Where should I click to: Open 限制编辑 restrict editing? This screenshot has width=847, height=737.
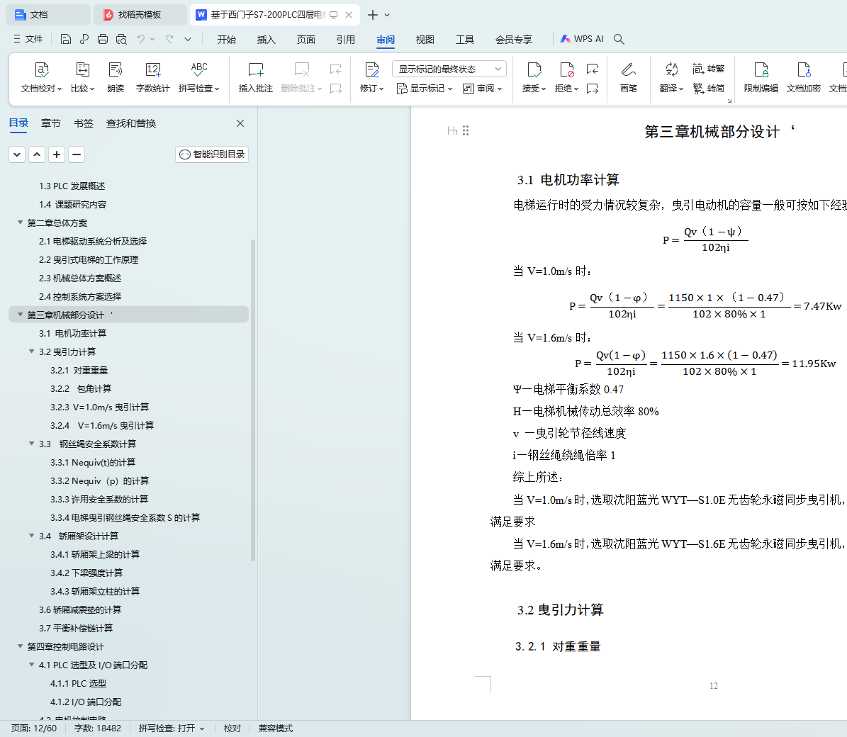tap(761, 77)
